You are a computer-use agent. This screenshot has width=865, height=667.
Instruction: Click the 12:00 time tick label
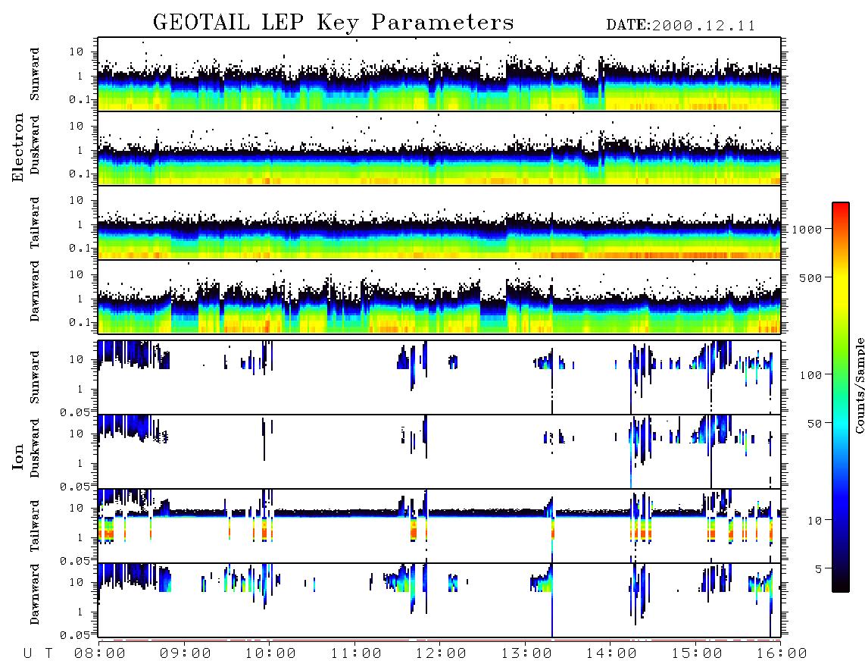441,653
